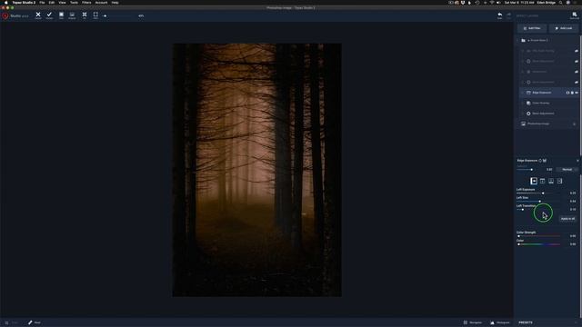The image size is (582, 327).
Task: Click the mask icon on Edge Exposure layer
Action: click(567, 93)
